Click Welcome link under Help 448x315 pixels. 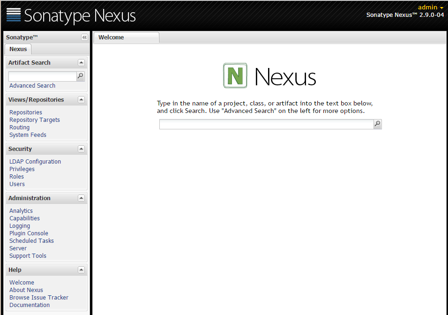click(22, 282)
